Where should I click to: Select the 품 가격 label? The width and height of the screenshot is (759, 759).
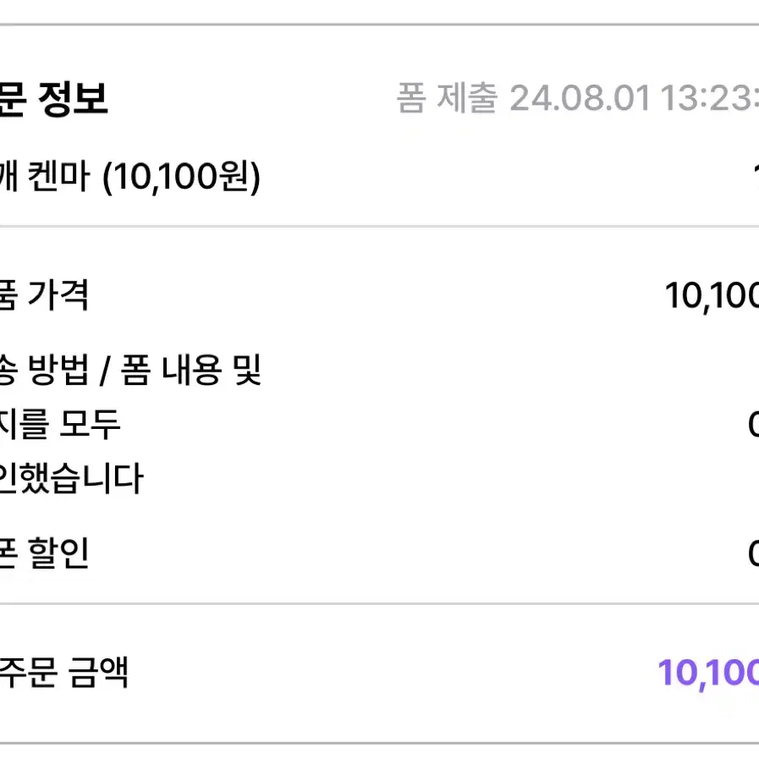(44, 294)
